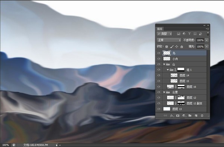Open the fill slider dropdown arrow
The image size is (224, 147).
pos(207,47)
